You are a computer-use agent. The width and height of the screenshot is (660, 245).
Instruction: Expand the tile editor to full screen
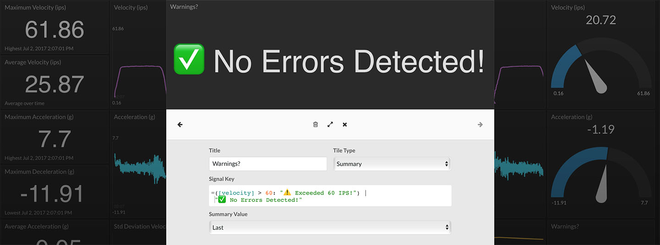point(330,124)
